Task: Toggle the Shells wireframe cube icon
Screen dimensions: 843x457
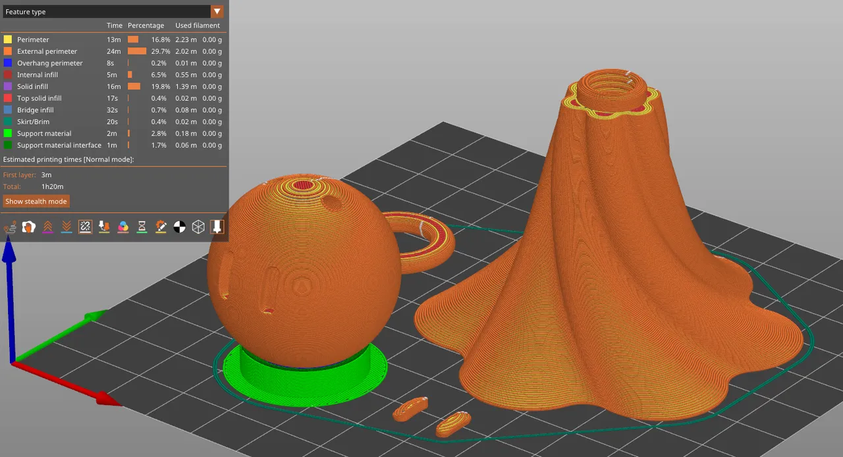Action: 198,227
